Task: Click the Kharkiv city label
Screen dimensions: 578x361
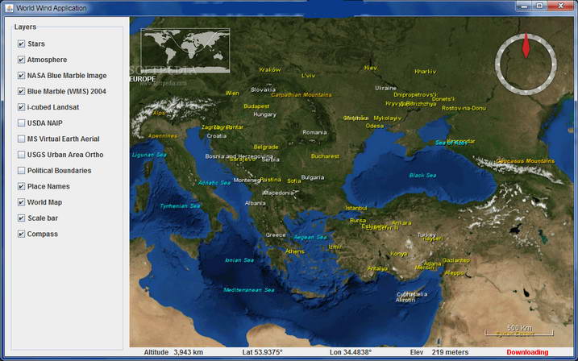Action: [x=426, y=72]
